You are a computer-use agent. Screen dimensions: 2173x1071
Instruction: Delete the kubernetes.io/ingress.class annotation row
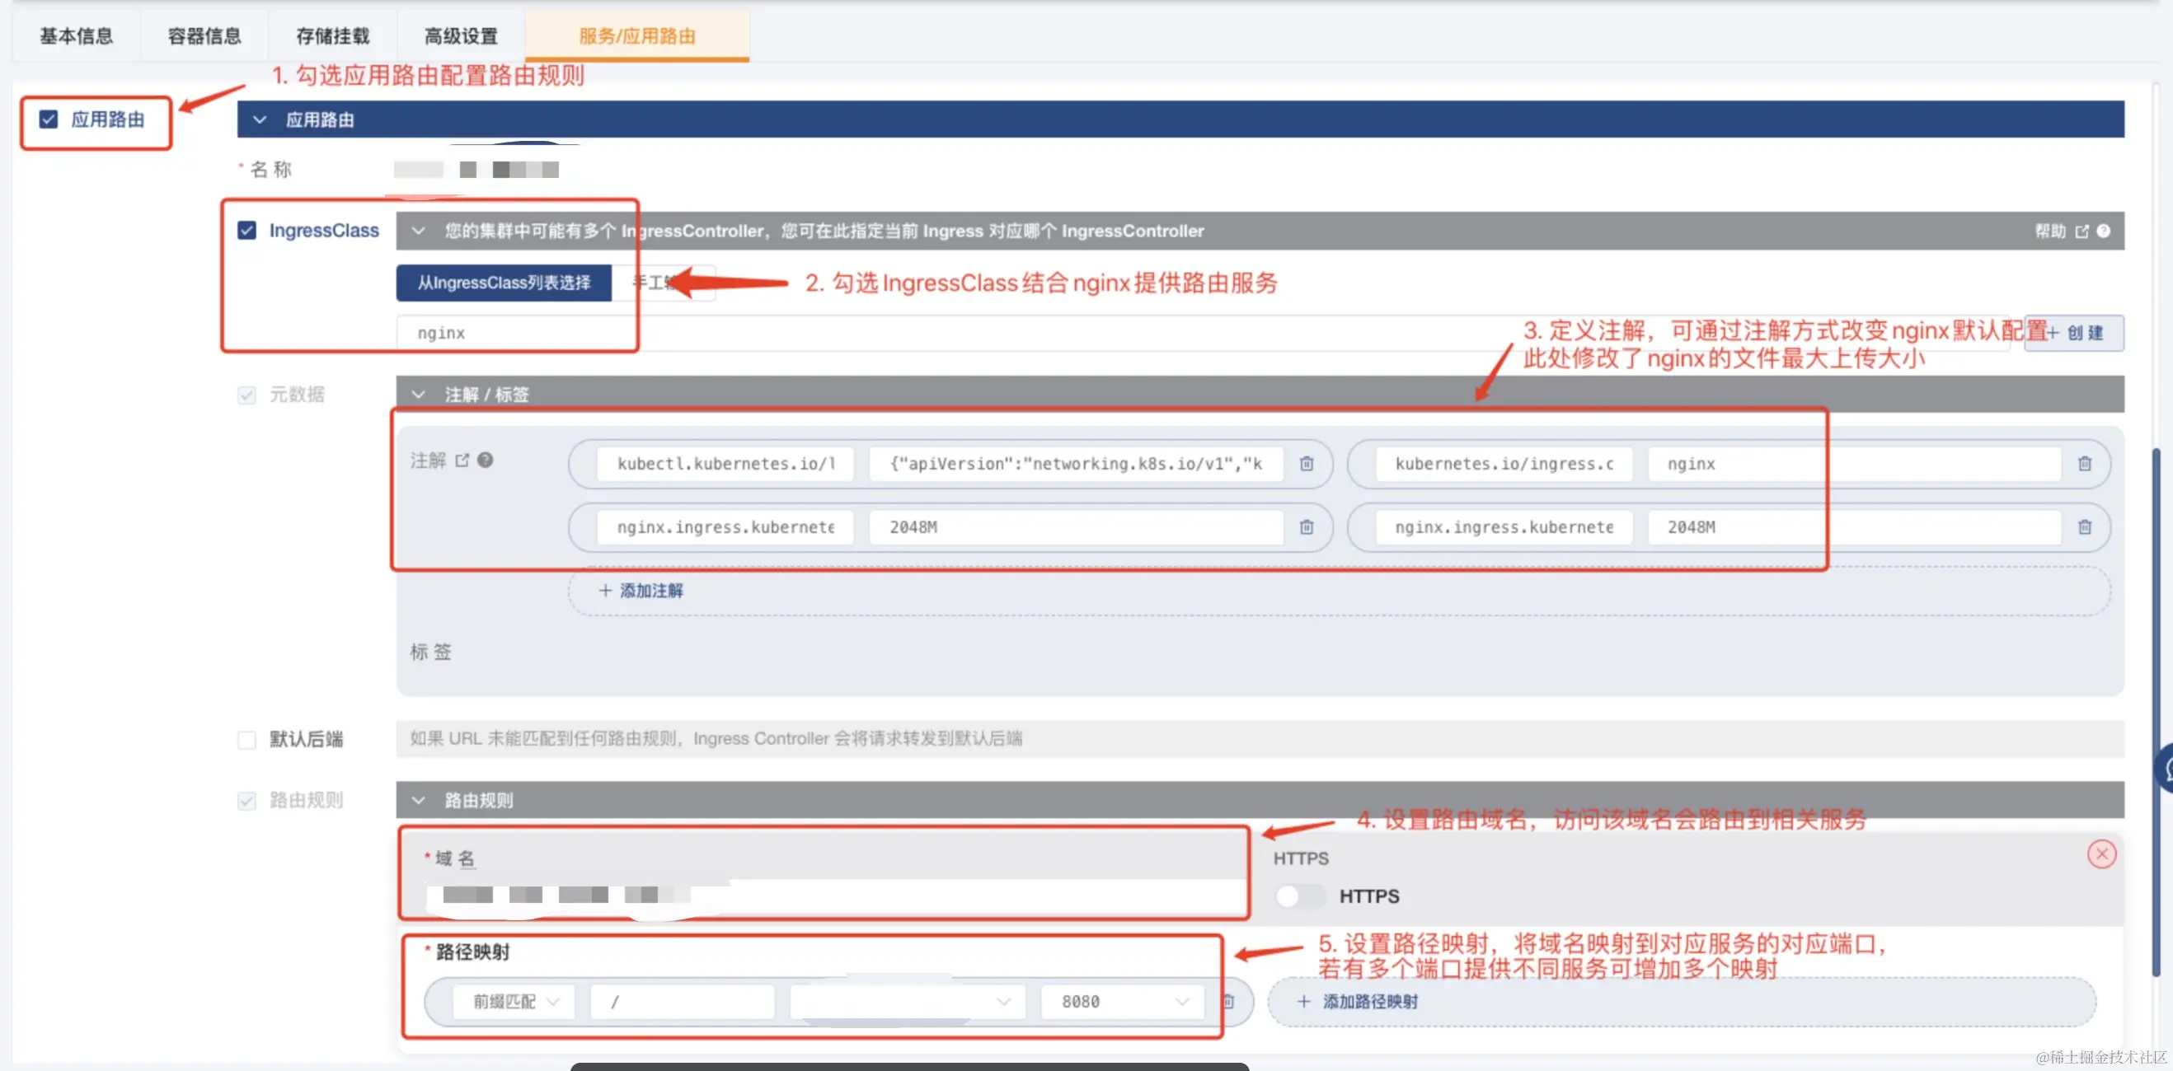[2084, 463]
